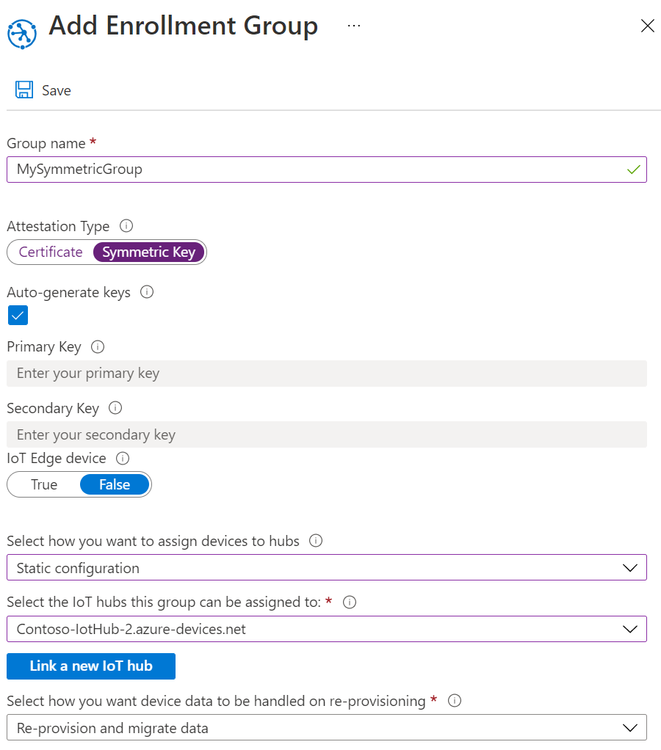Click the Group name text field
The width and height of the screenshot is (661, 750).
pyautogui.click(x=316, y=170)
